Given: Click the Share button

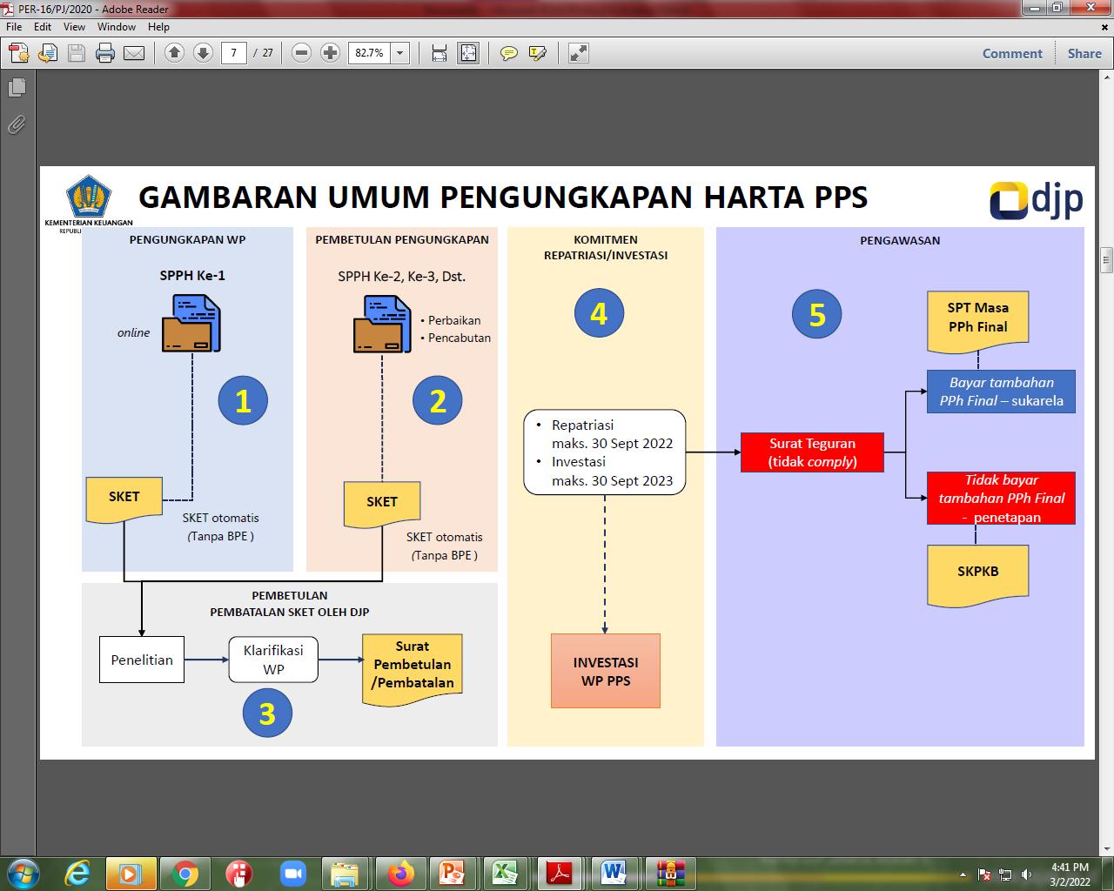Looking at the screenshot, I should coord(1084,53).
